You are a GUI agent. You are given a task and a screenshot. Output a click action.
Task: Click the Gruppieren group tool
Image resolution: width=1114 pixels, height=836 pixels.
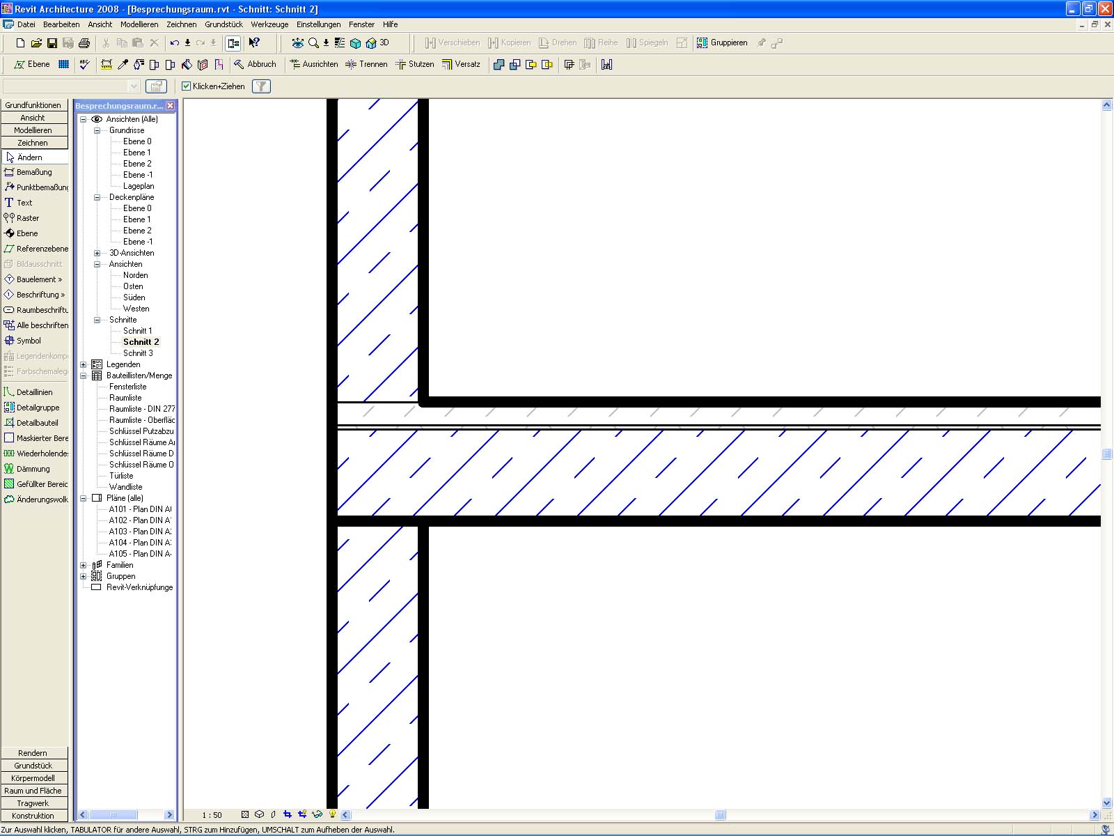pyautogui.click(x=723, y=43)
